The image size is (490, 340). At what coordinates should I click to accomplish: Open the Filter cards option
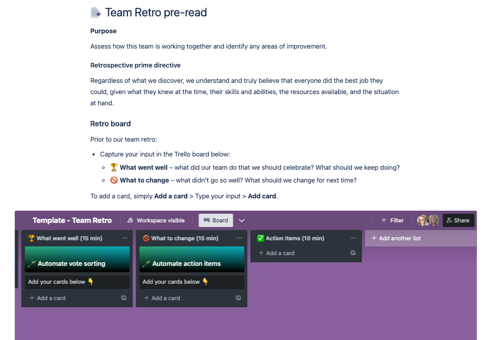tap(392, 220)
